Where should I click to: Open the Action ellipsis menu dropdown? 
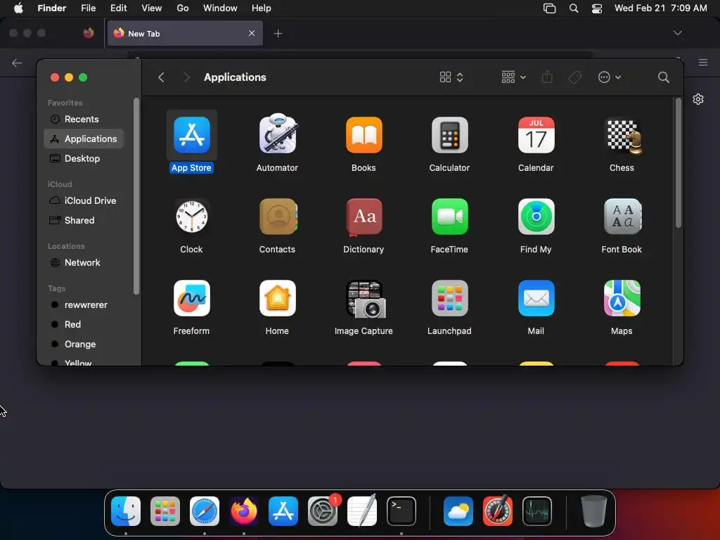(610, 77)
